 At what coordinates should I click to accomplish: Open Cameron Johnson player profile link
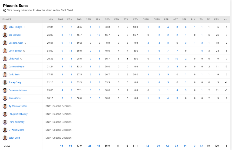pos(18,90)
